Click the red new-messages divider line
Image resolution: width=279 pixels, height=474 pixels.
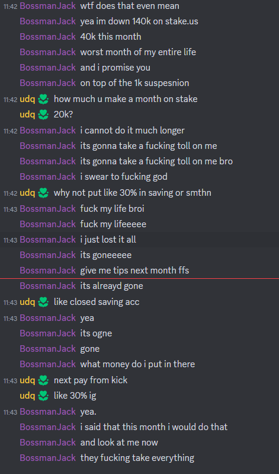[x=140, y=278]
